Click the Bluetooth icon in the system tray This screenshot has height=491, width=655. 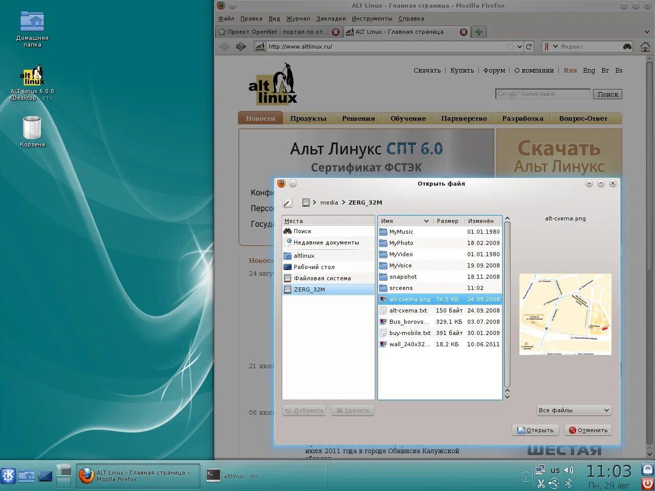pos(569,483)
